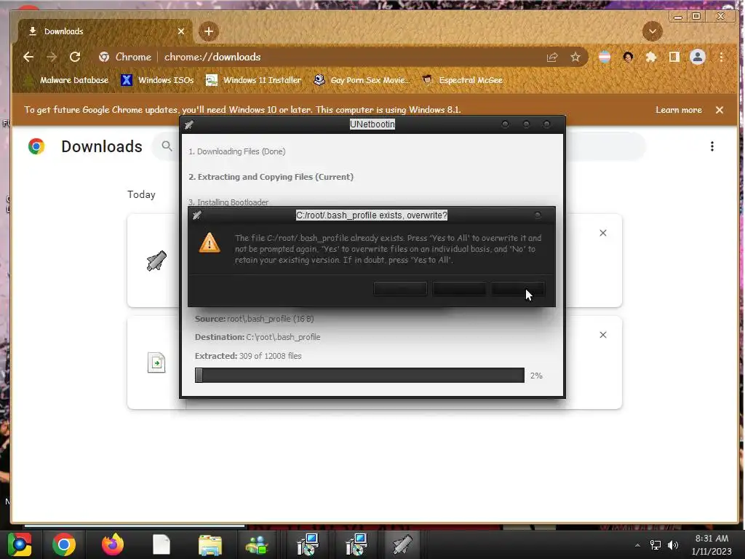Dismiss the Windows 8.1 update infobar
The image size is (745, 559).
pos(720,110)
